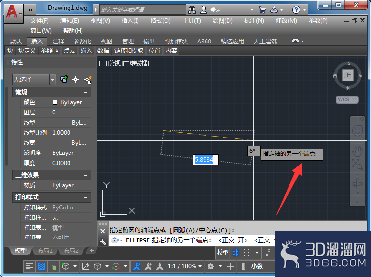
Task: Toggle the PICKADD value button in Properties
Action: (x=64, y=79)
